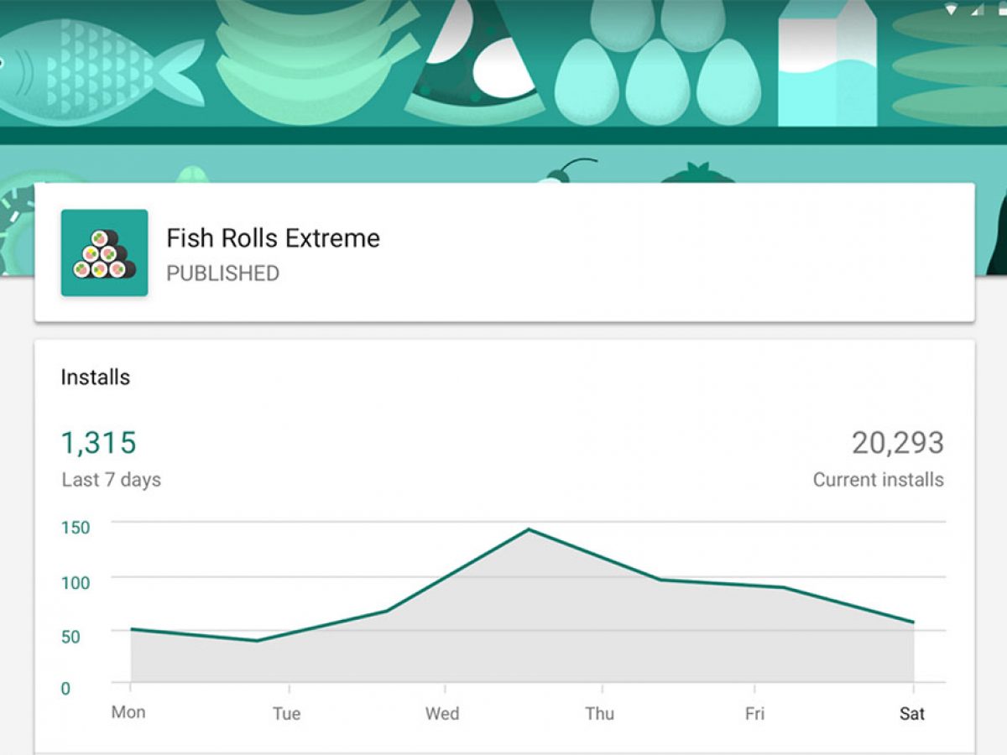The image size is (1007, 755).
Task: Click the peak point of the installs chart
Action: point(529,529)
